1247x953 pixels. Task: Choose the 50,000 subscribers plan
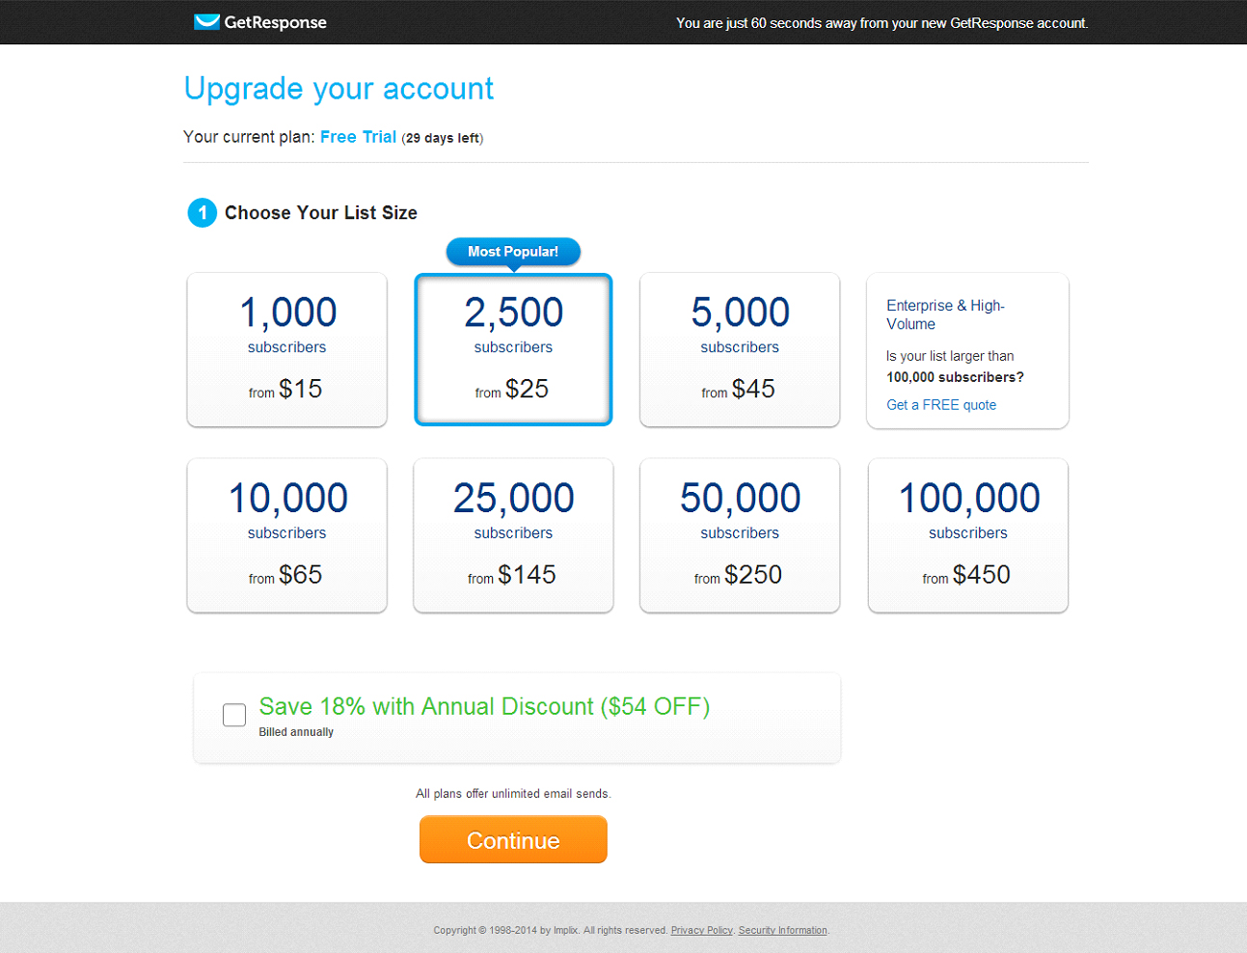(740, 535)
